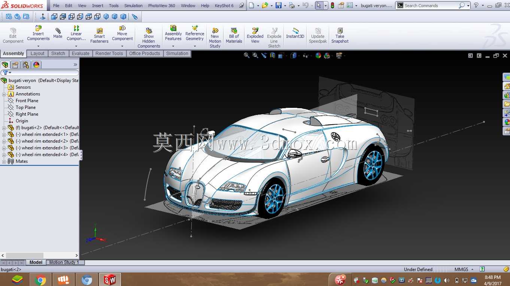The image size is (510, 286).
Task: Create a New Motion Study
Action: [215, 38]
